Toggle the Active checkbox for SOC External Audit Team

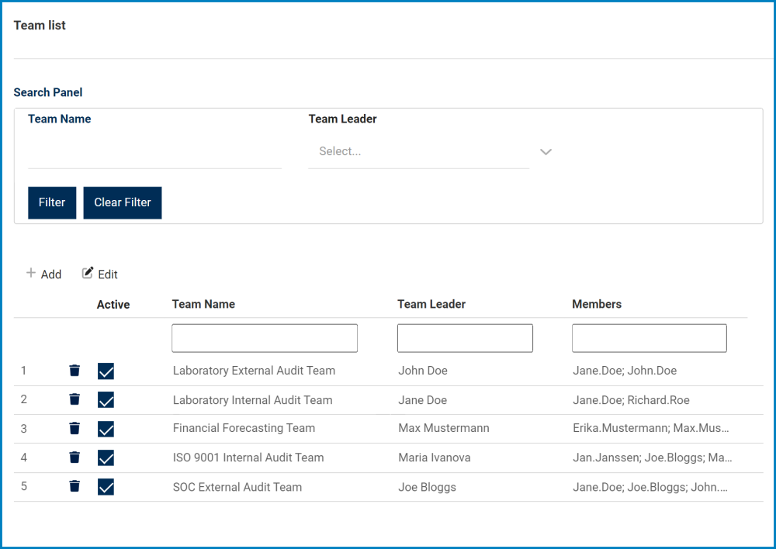[x=106, y=486]
